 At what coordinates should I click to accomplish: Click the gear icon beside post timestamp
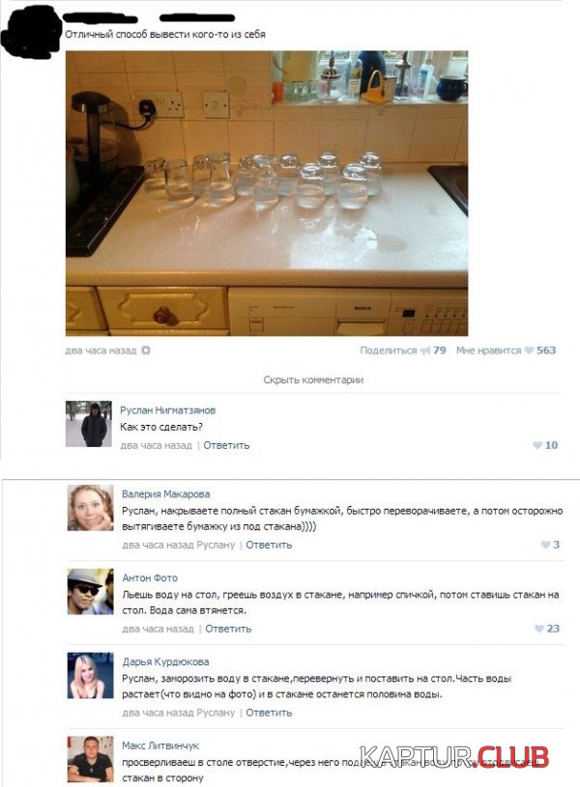(x=146, y=351)
